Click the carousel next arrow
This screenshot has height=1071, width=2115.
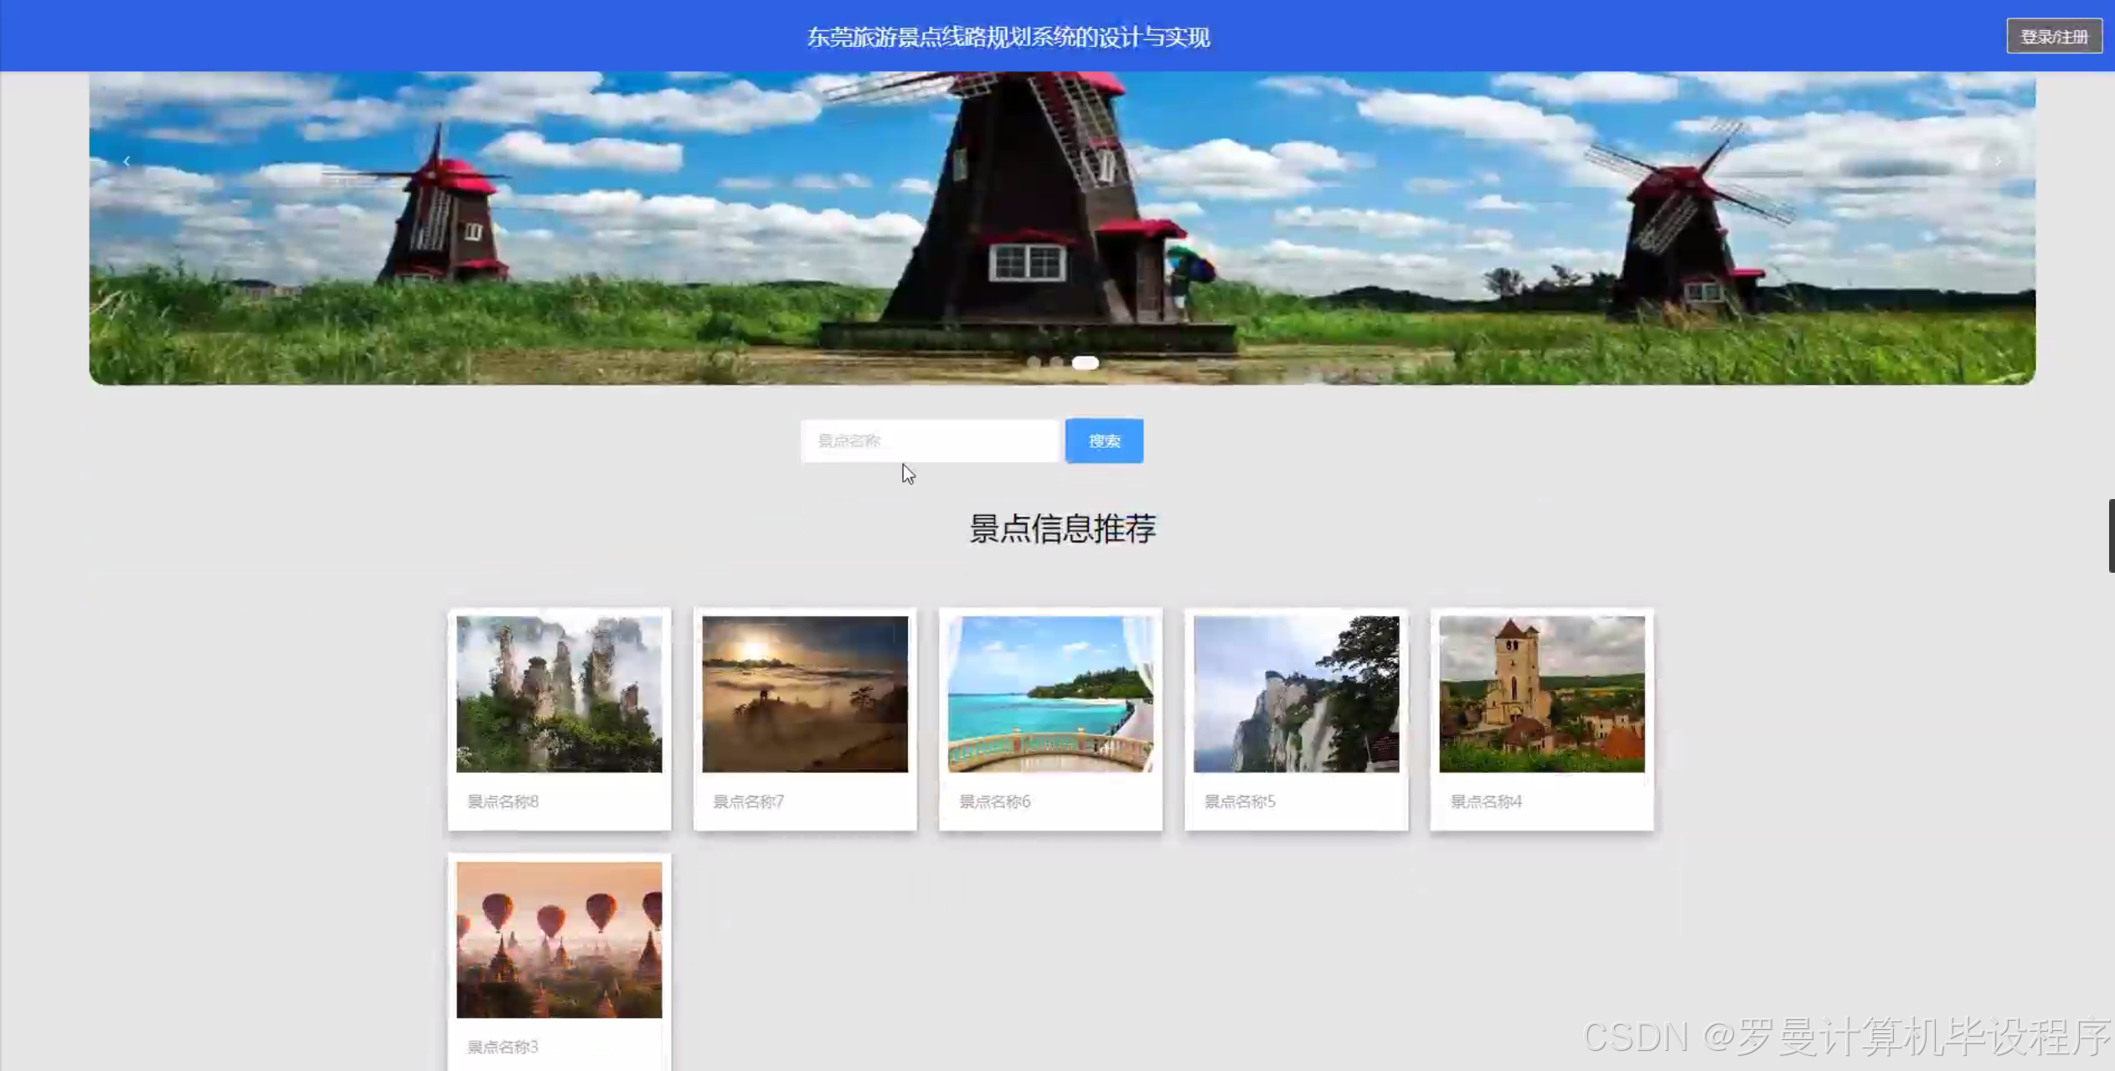pos(1998,161)
